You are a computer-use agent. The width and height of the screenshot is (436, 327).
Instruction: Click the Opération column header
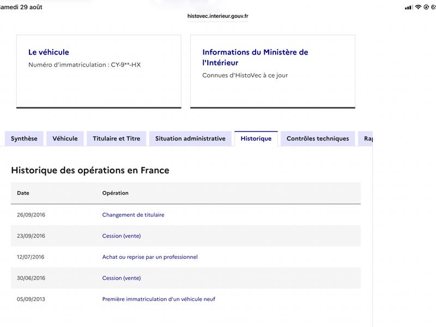click(116, 193)
